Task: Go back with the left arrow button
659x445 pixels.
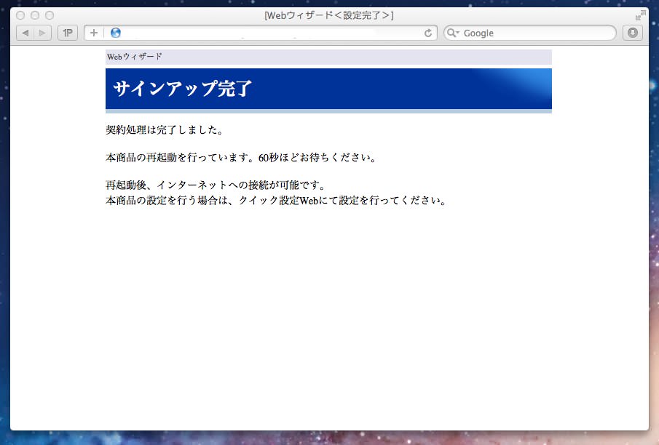Action: click(25, 33)
